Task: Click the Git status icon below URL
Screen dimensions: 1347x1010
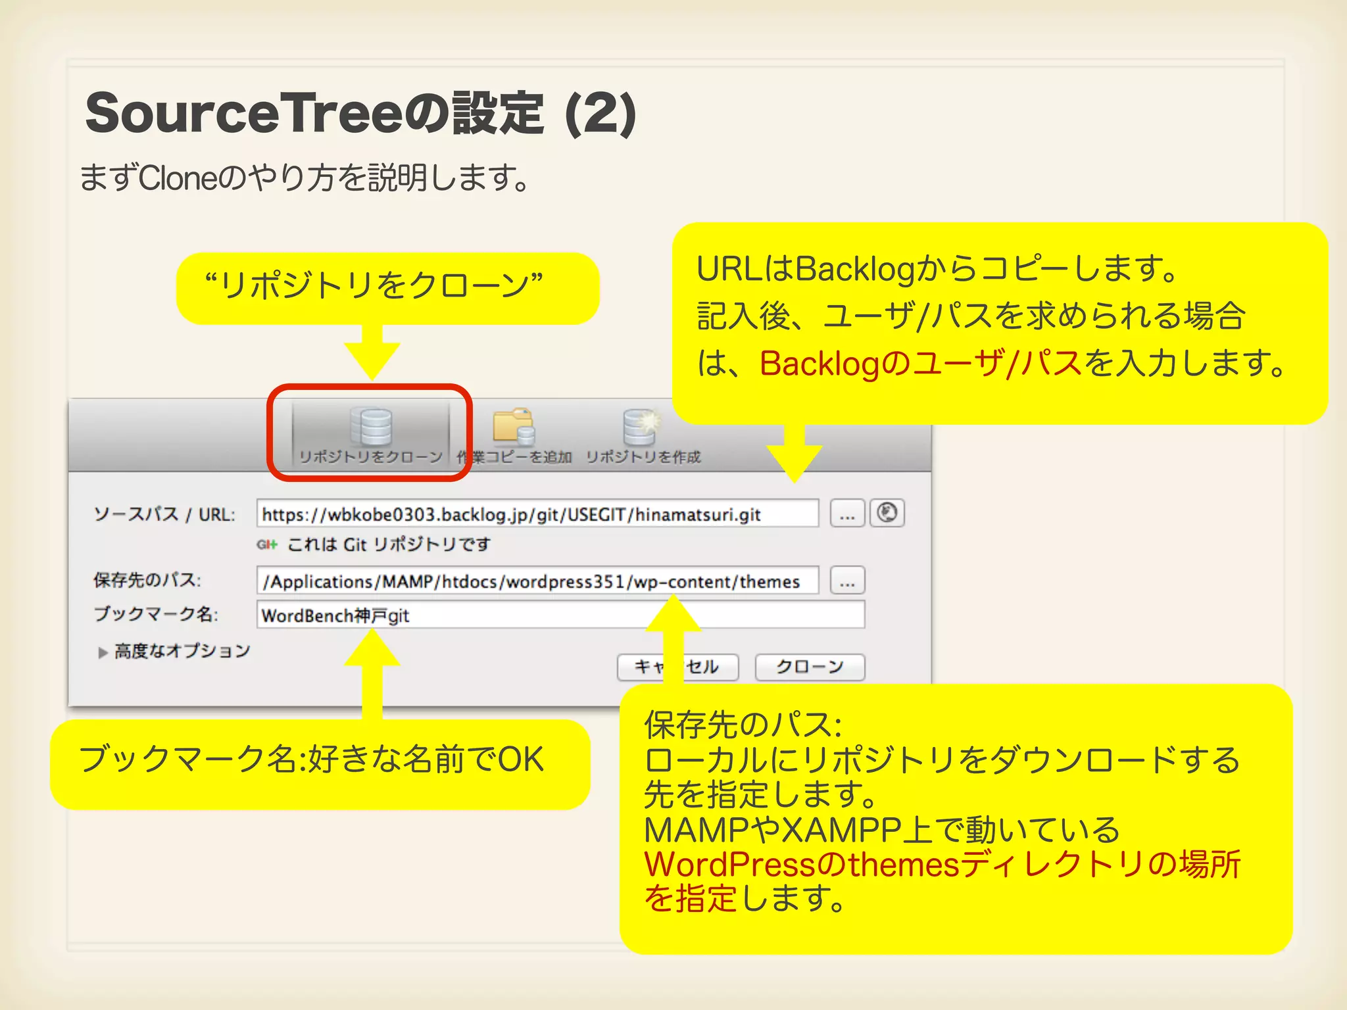Action: 266,544
